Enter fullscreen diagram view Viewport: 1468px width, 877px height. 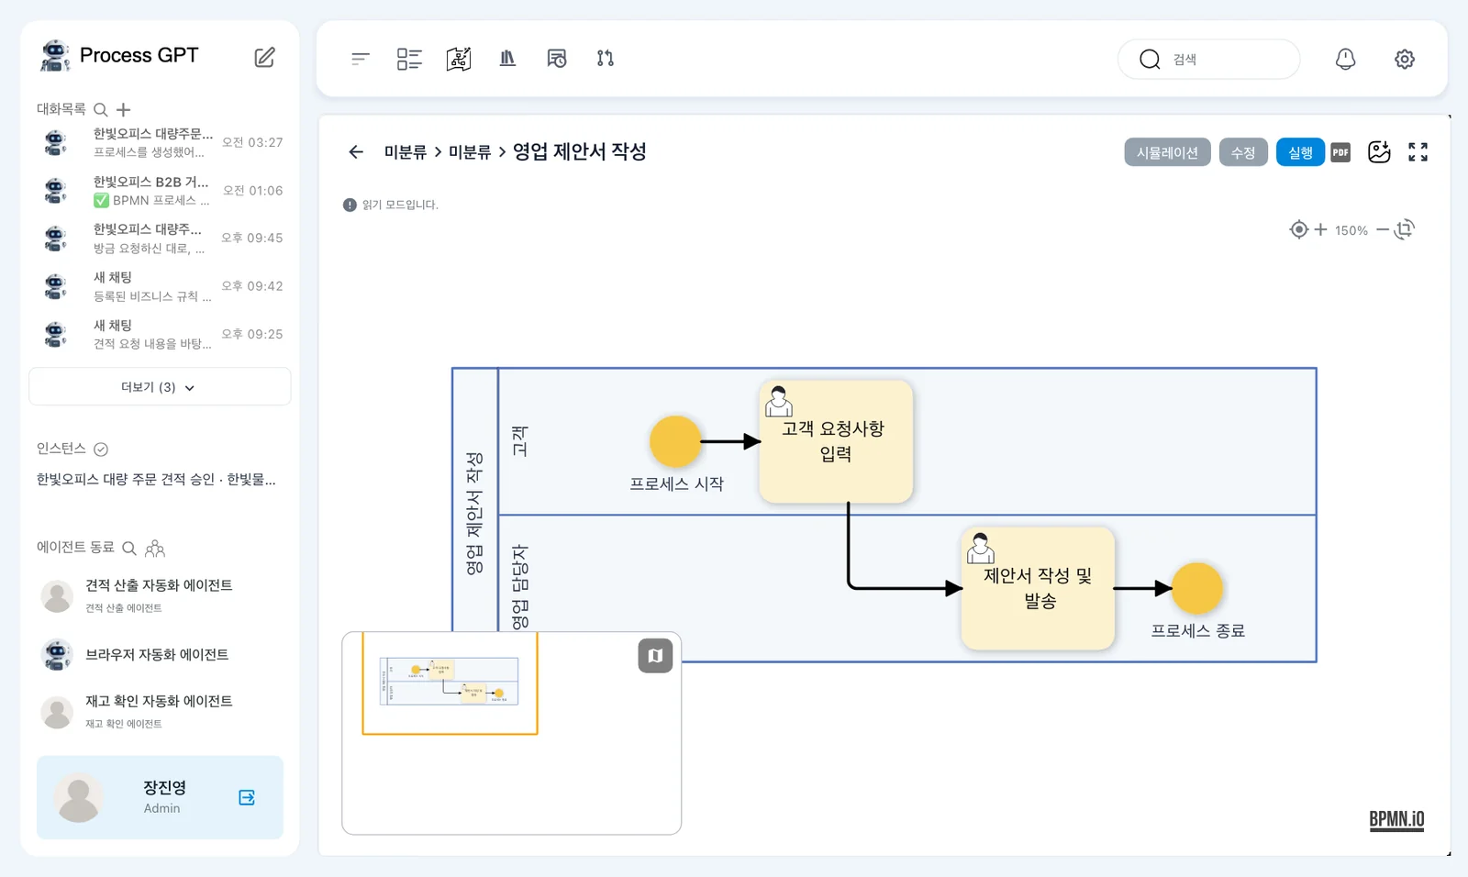(x=1418, y=152)
